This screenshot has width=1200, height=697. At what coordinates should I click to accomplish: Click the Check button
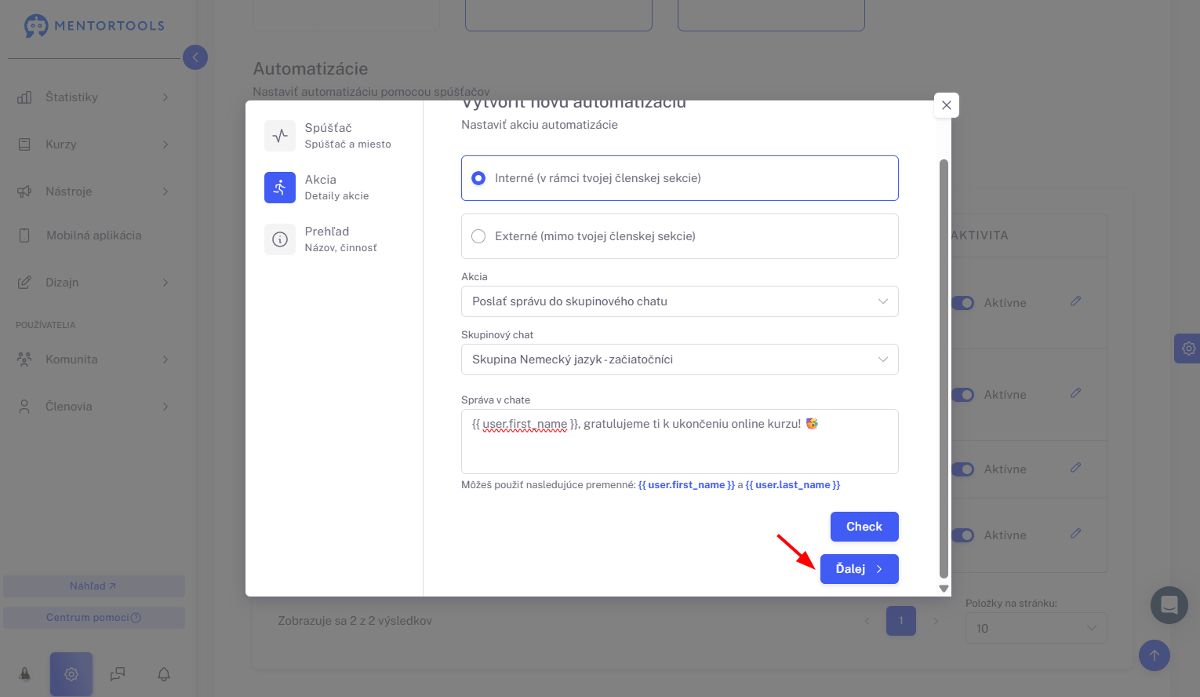[864, 527]
